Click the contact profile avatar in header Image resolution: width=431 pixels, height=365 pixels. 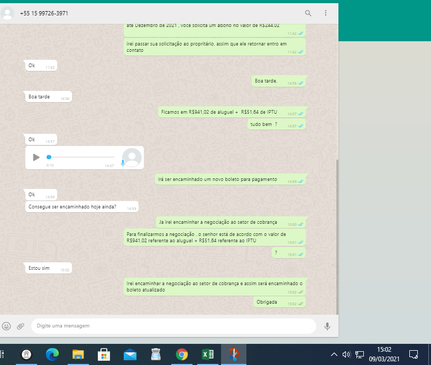[x=6, y=13]
